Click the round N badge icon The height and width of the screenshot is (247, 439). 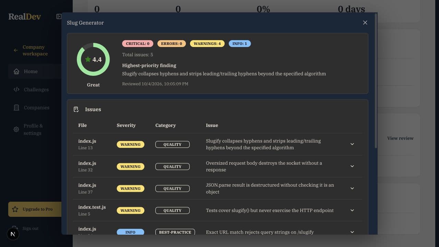(x=13, y=234)
